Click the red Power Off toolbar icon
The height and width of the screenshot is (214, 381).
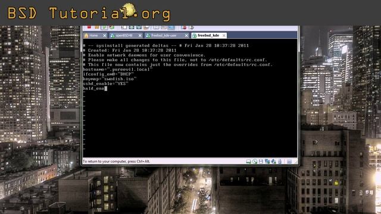(89, 27)
